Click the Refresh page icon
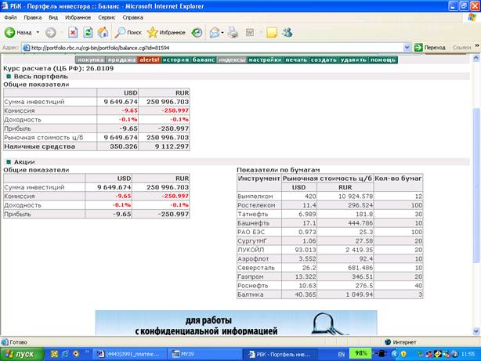 (88, 33)
